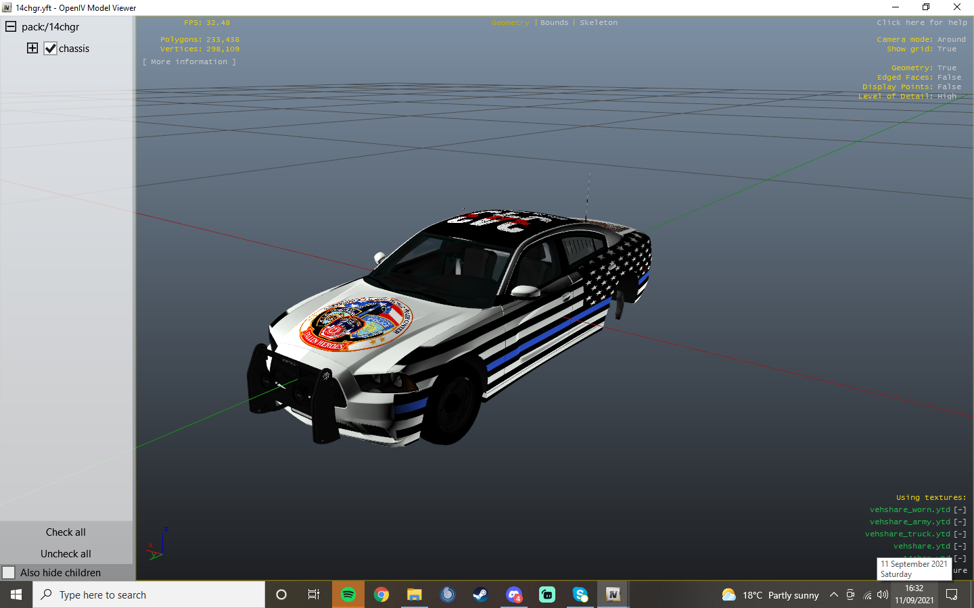This screenshot has height=608, width=974.
Task: Open Discord from the taskbar
Action: pos(514,594)
